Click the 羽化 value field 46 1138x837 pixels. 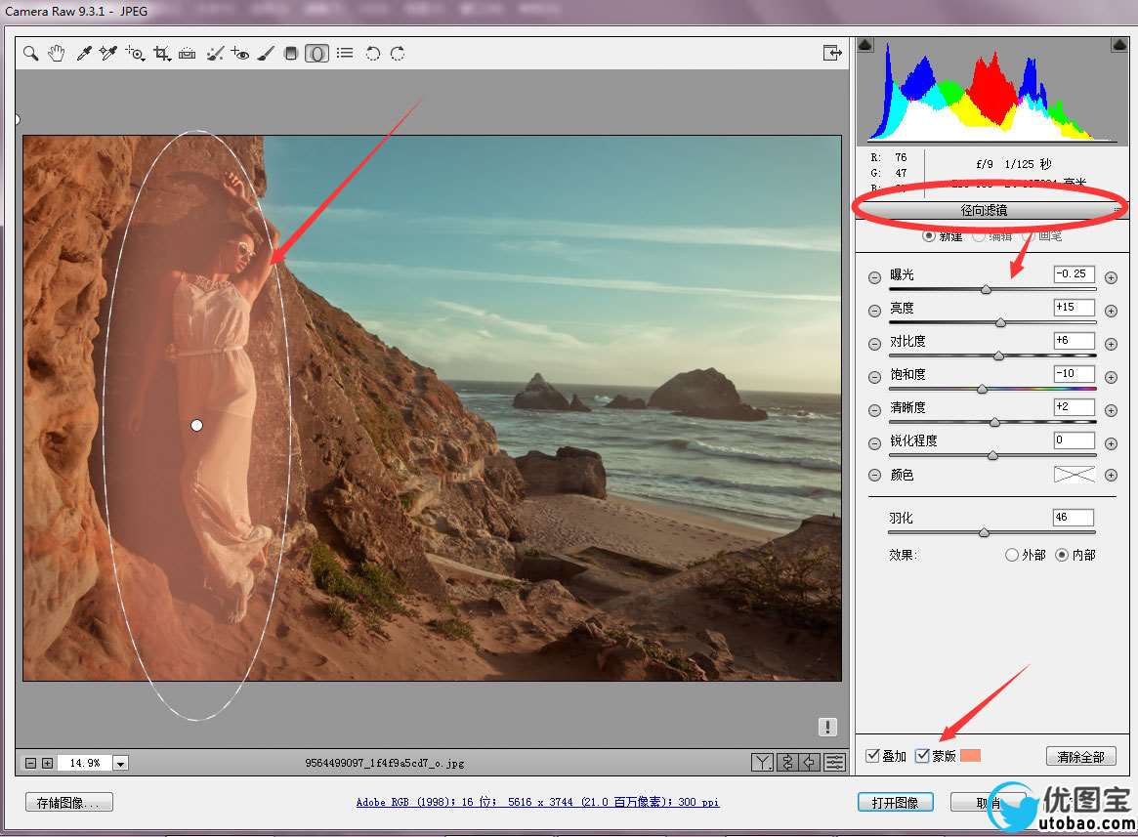[x=1074, y=518]
